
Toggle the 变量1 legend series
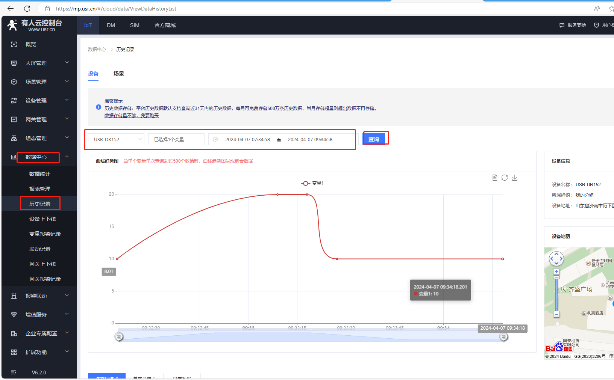(x=312, y=183)
